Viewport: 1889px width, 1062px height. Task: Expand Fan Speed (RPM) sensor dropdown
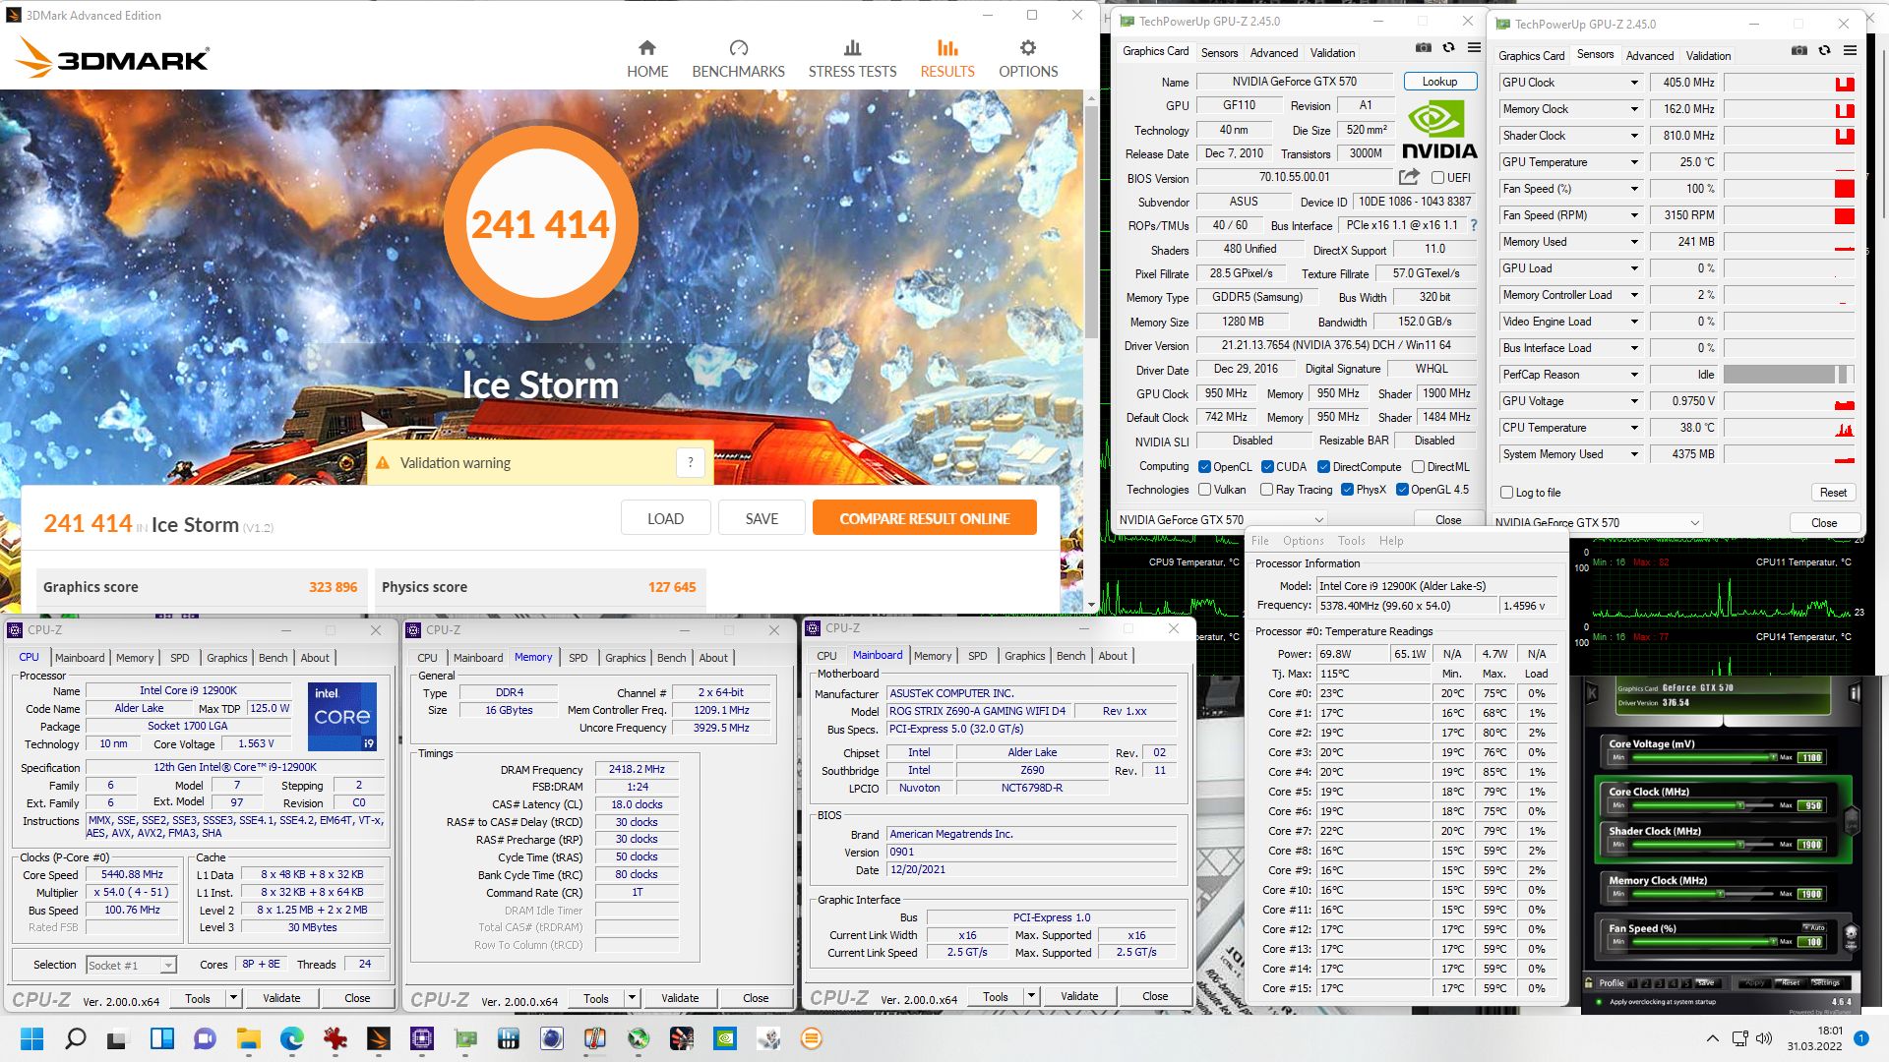1634,215
